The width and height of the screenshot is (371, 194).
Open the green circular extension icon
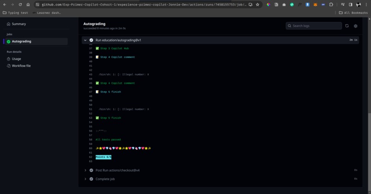[x=292, y=5]
